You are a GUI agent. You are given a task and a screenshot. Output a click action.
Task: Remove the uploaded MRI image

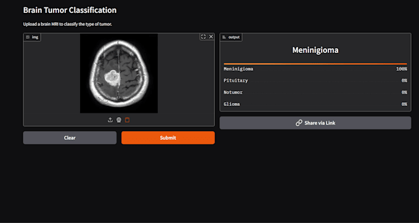click(211, 36)
